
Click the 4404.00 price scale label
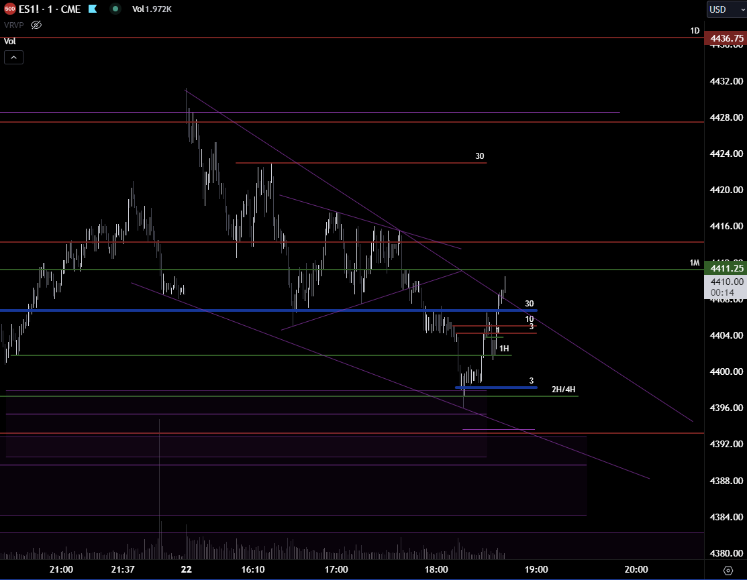(726, 335)
